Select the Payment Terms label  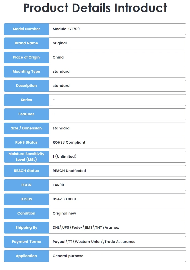click(26, 242)
